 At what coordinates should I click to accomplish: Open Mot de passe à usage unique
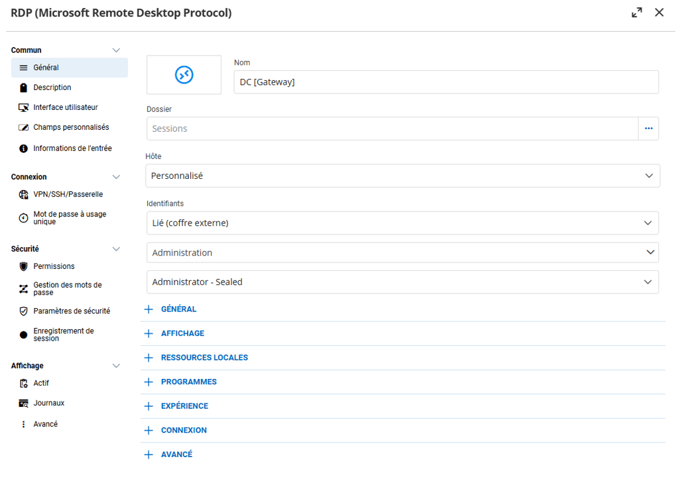coord(69,218)
